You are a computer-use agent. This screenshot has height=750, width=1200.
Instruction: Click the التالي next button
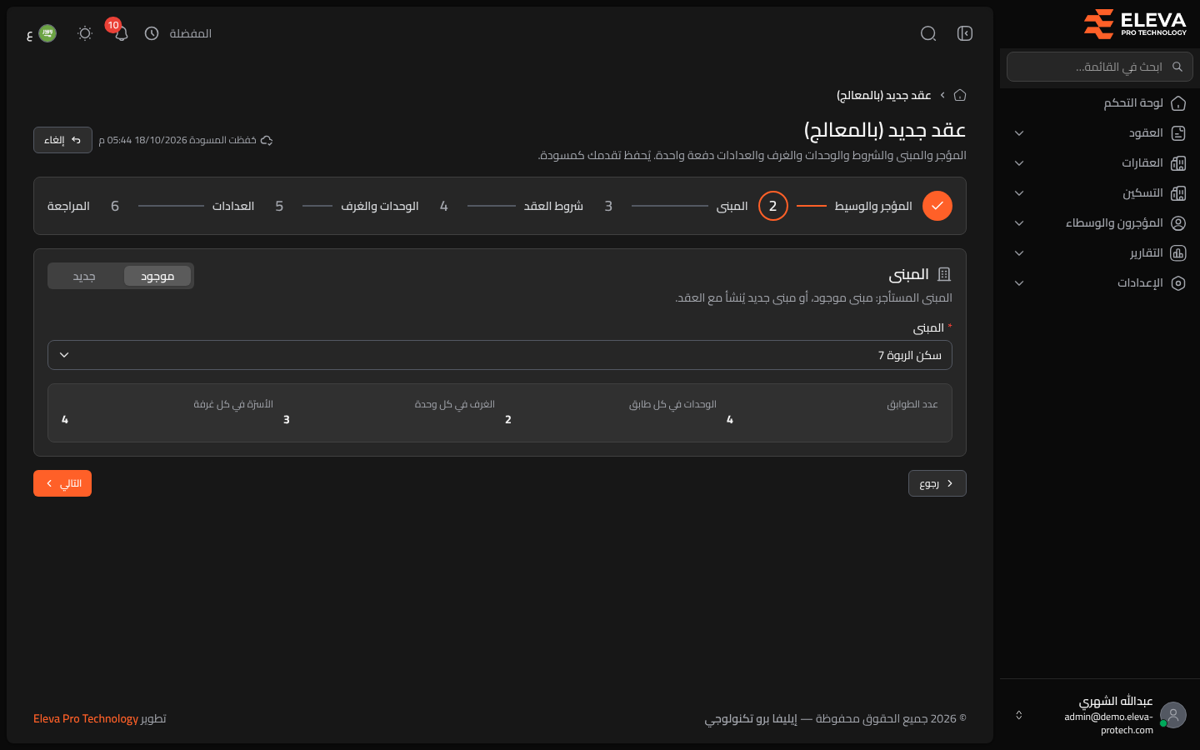coord(62,483)
